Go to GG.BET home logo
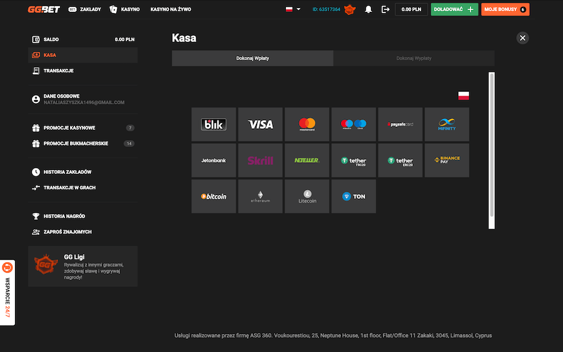 click(x=44, y=9)
